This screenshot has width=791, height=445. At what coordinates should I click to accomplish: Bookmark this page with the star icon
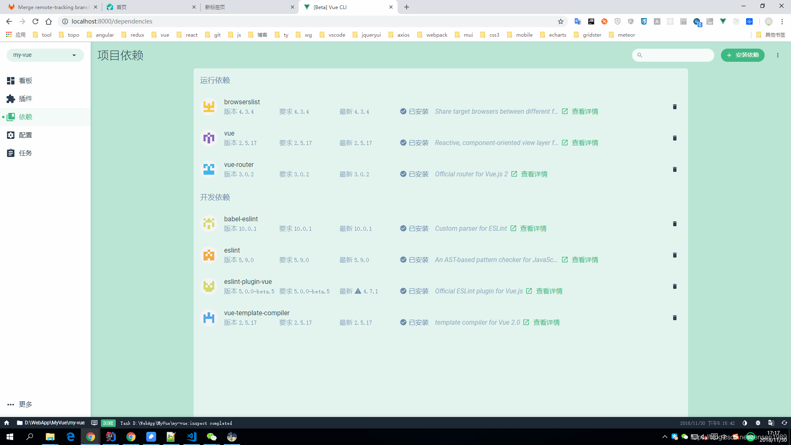coord(560,21)
